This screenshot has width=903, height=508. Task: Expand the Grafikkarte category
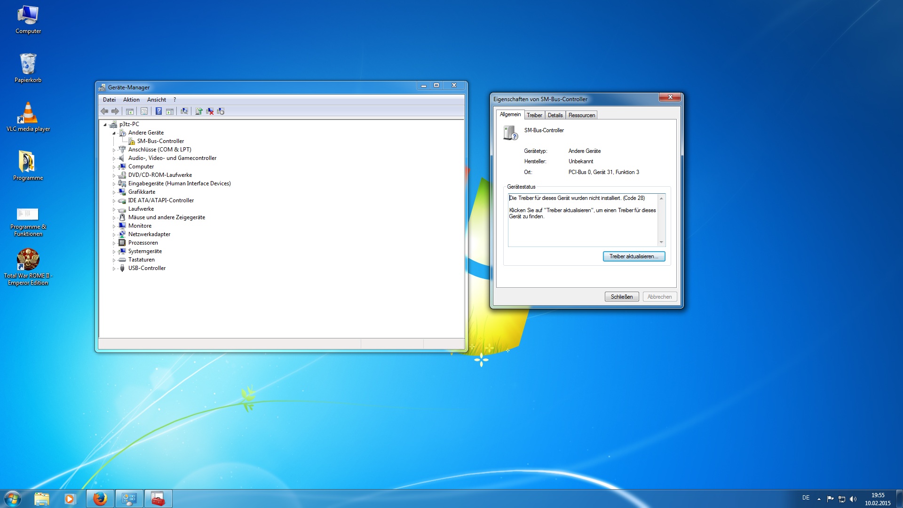coord(114,192)
